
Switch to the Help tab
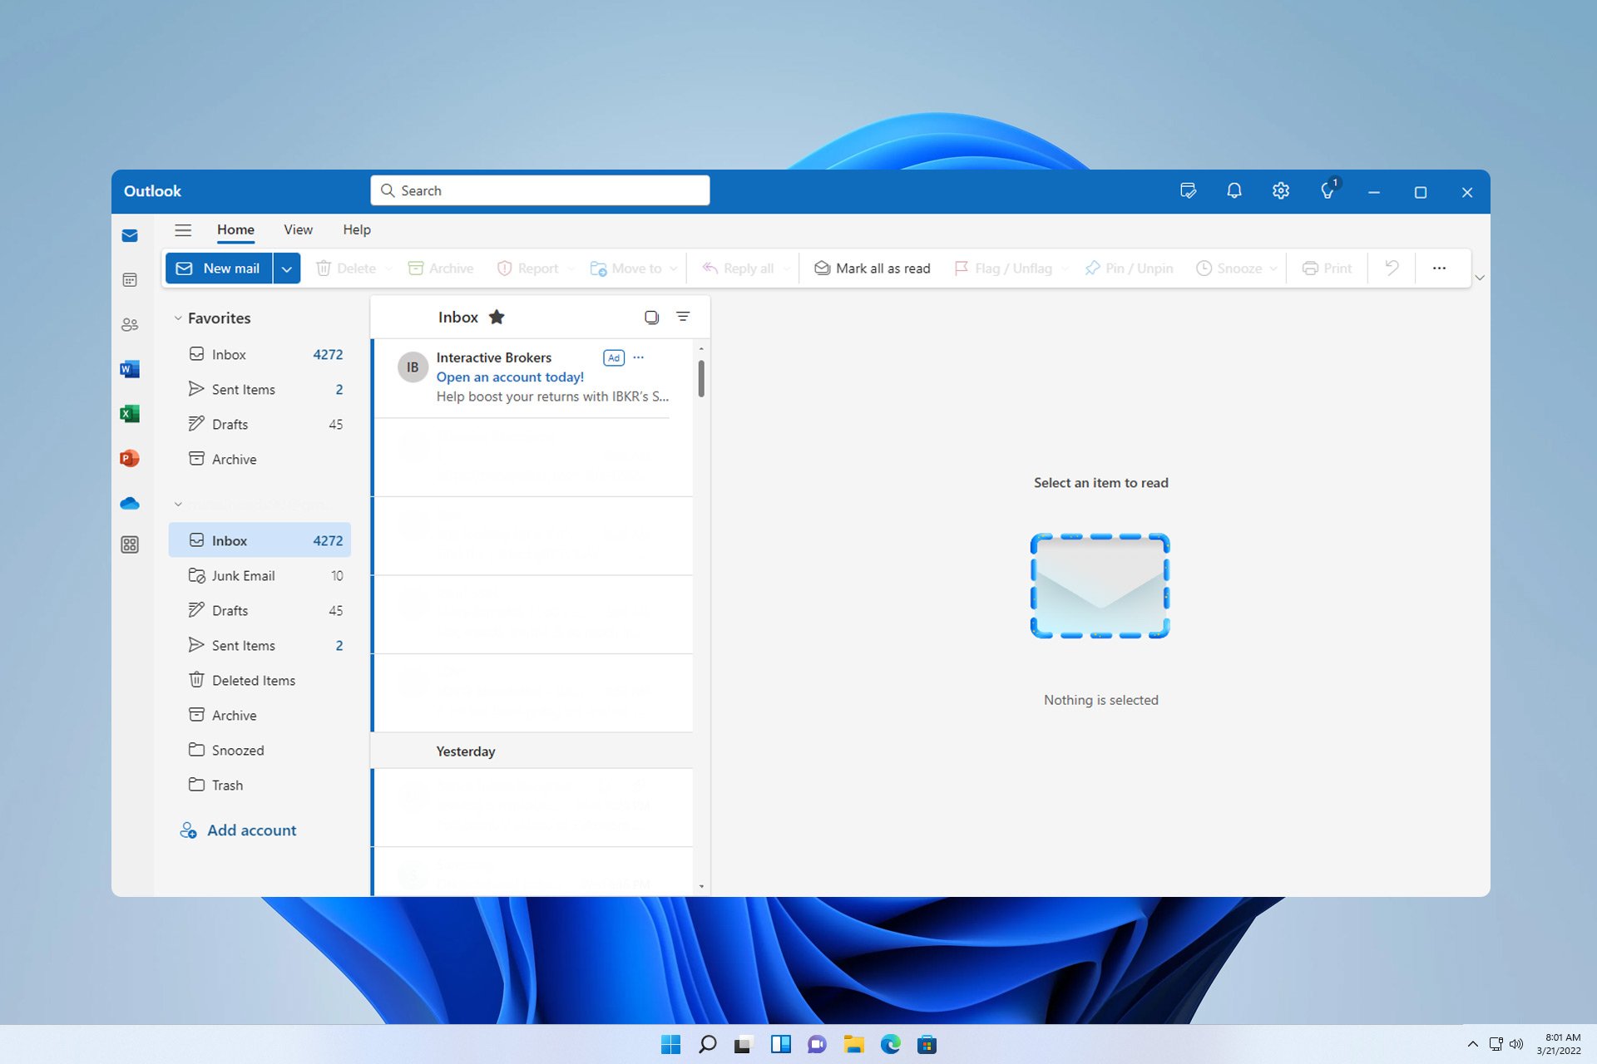coord(357,230)
